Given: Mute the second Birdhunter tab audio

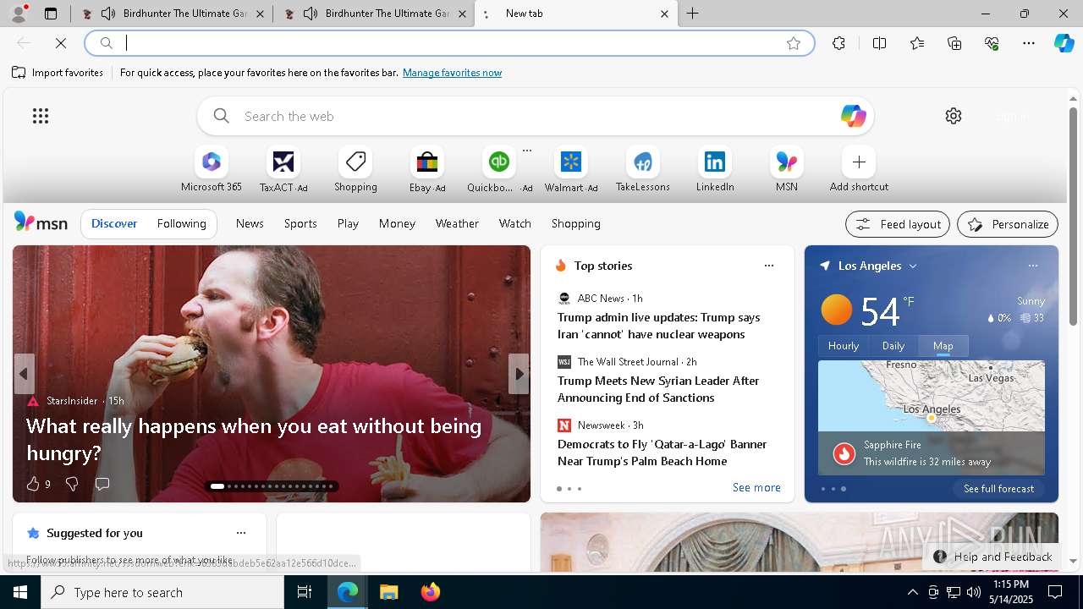Looking at the screenshot, I should tap(311, 14).
